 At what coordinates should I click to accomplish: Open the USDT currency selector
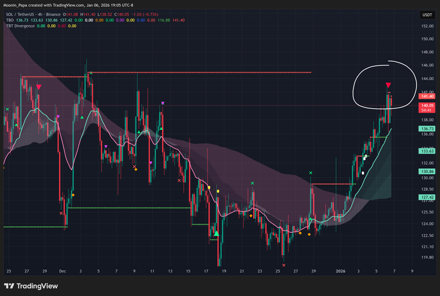point(427,15)
